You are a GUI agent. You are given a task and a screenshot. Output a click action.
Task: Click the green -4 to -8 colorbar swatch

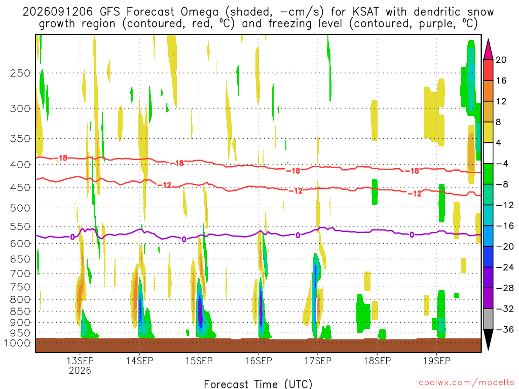[x=488, y=174]
